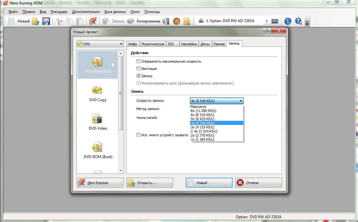Switch to the Разное tab

[x=219, y=44]
